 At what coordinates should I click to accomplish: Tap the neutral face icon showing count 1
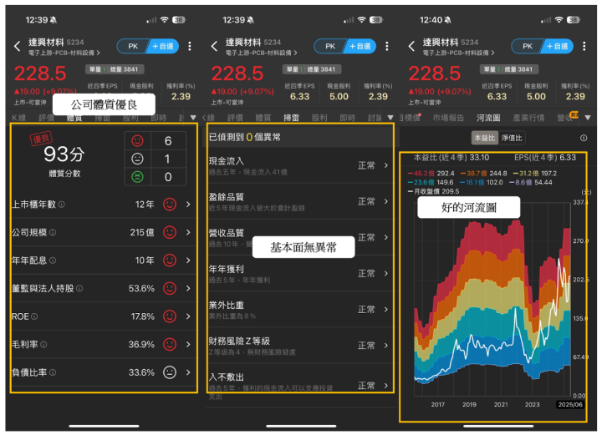(x=137, y=159)
